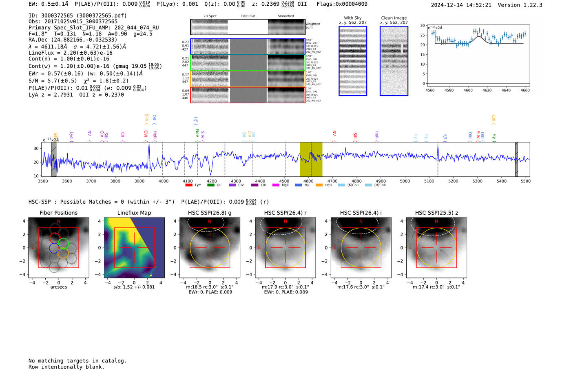Screen dimensions: 571x389
Task: Click the orange CIII label at far right
Action: click(x=494, y=119)
